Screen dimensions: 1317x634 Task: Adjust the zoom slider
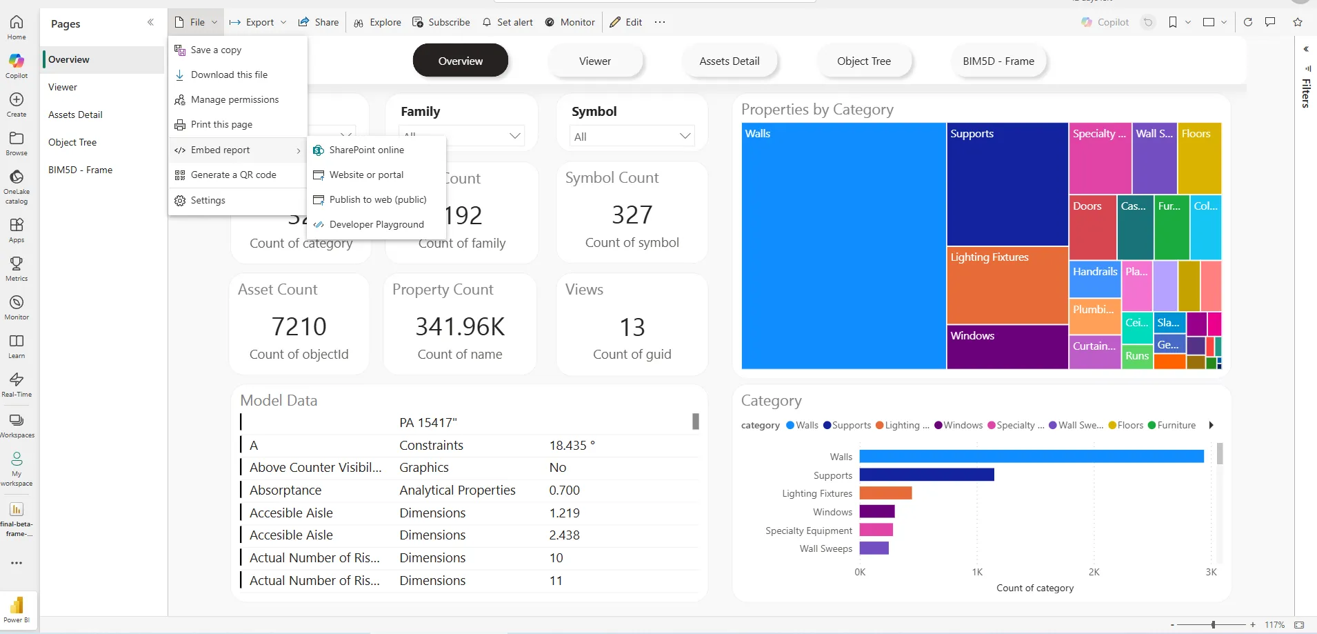(x=1213, y=625)
